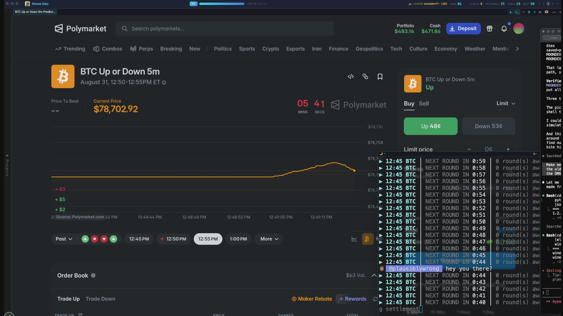The height and width of the screenshot is (316, 563).
Task: Click the search polymarkets field
Action: (224, 29)
